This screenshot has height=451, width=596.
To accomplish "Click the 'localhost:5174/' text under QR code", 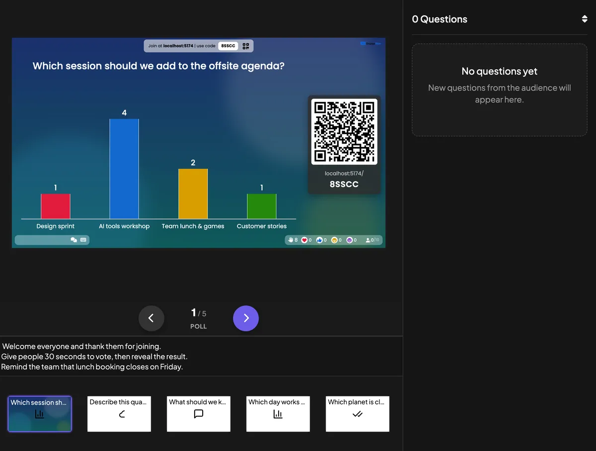I will tap(344, 173).
